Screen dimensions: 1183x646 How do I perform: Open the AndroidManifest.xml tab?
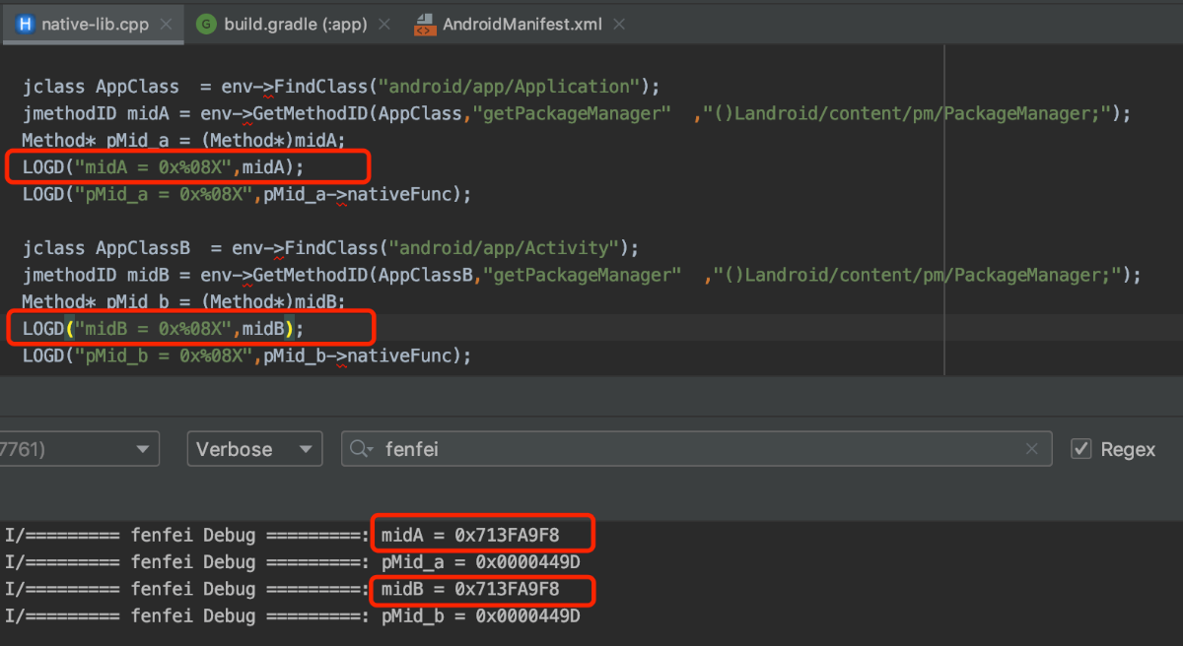pos(522,24)
